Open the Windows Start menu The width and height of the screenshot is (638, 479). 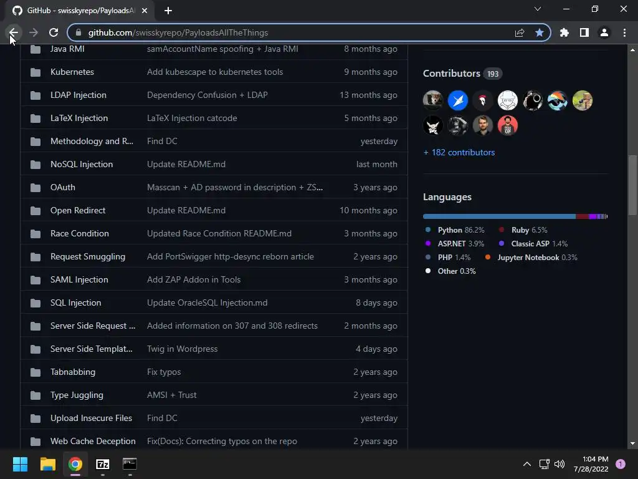[x=20, y=464]
